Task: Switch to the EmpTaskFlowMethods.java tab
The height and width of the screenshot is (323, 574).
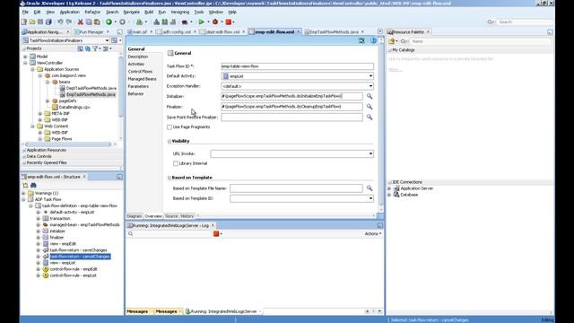Action: 334,32
